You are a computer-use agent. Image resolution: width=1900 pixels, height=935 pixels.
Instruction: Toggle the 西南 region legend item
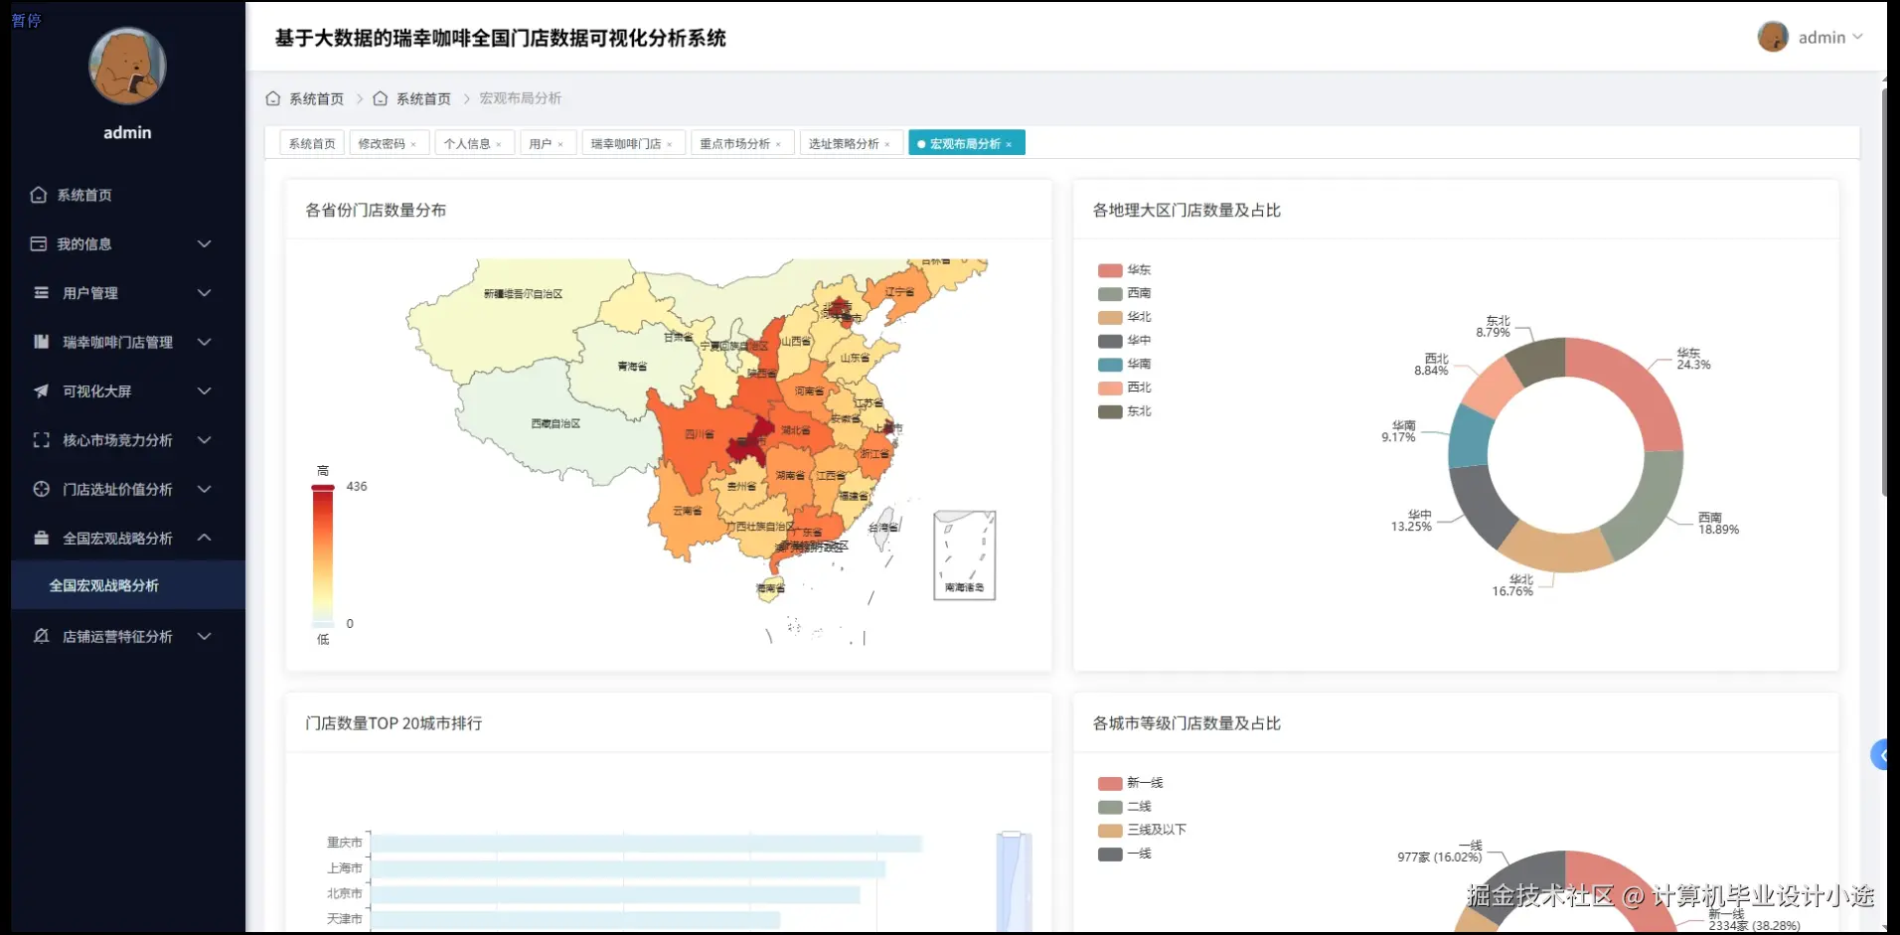[1124, 293]
